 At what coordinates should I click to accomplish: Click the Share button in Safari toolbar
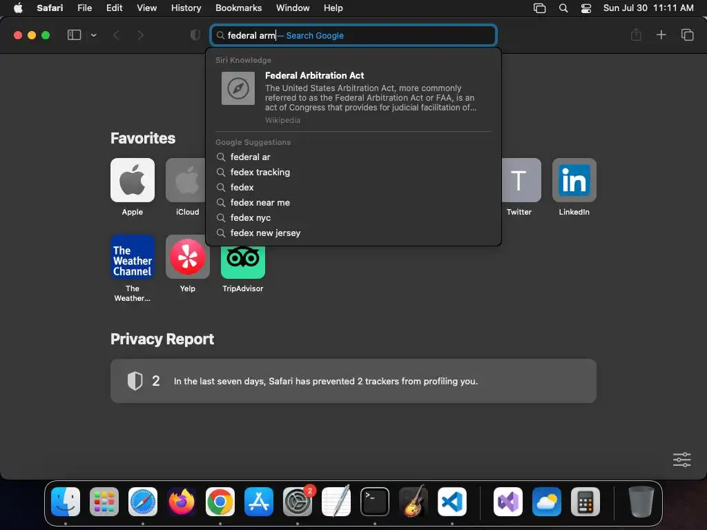tap(636, 35)
